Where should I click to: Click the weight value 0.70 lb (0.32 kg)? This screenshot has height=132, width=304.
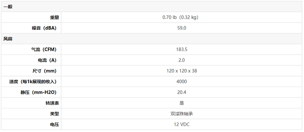[x=180, y=17]
